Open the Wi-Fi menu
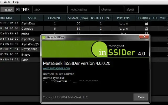Viewport: 168px width, 105px height. pyautogui.click(x=7, y=2)
